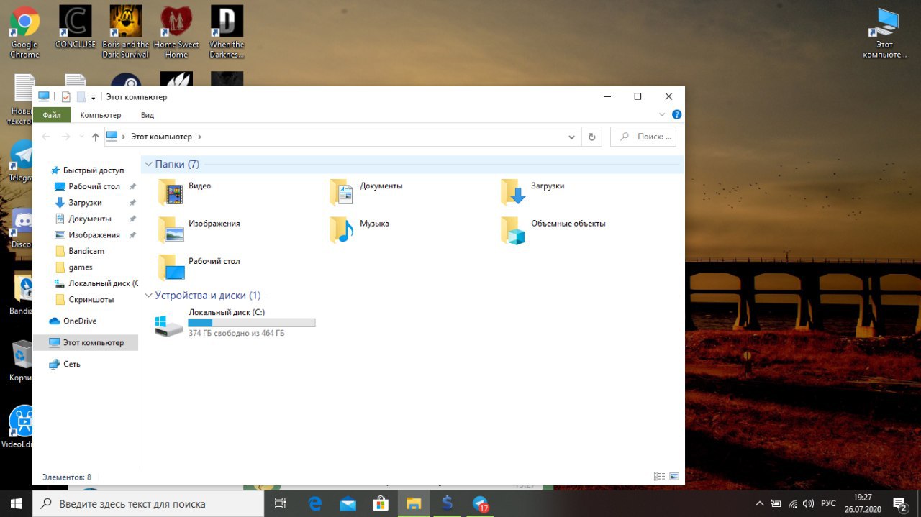The height and width of the screenshot is (517, 921).
Task: Open the Документы folder in main pane
Action: point(366,191)
